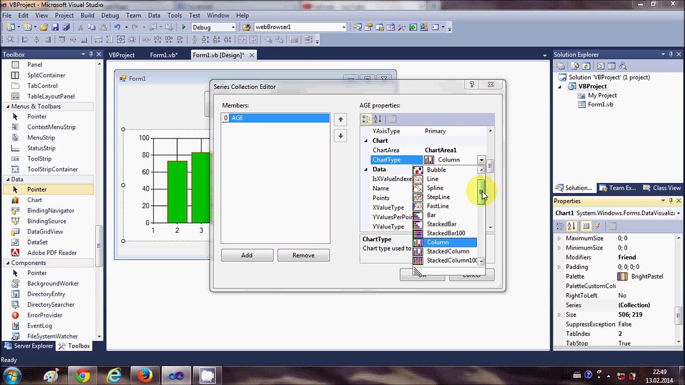
Task: Switch to the Form1.vb* code tab
Action: 163,55
